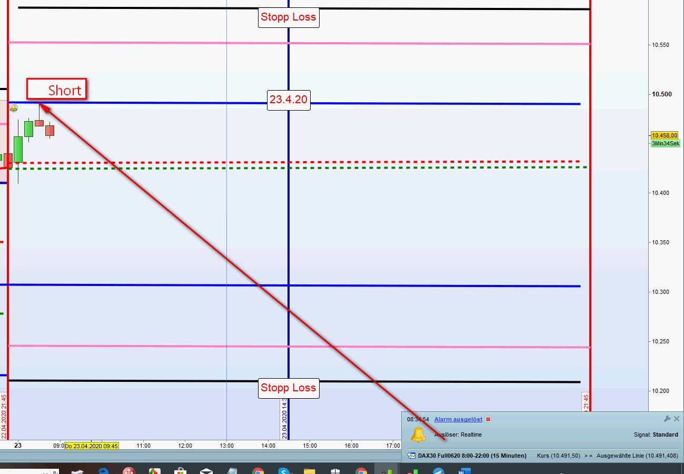Select the green dotted horizontal line
The image size is (684, 474).
point(369,168)
